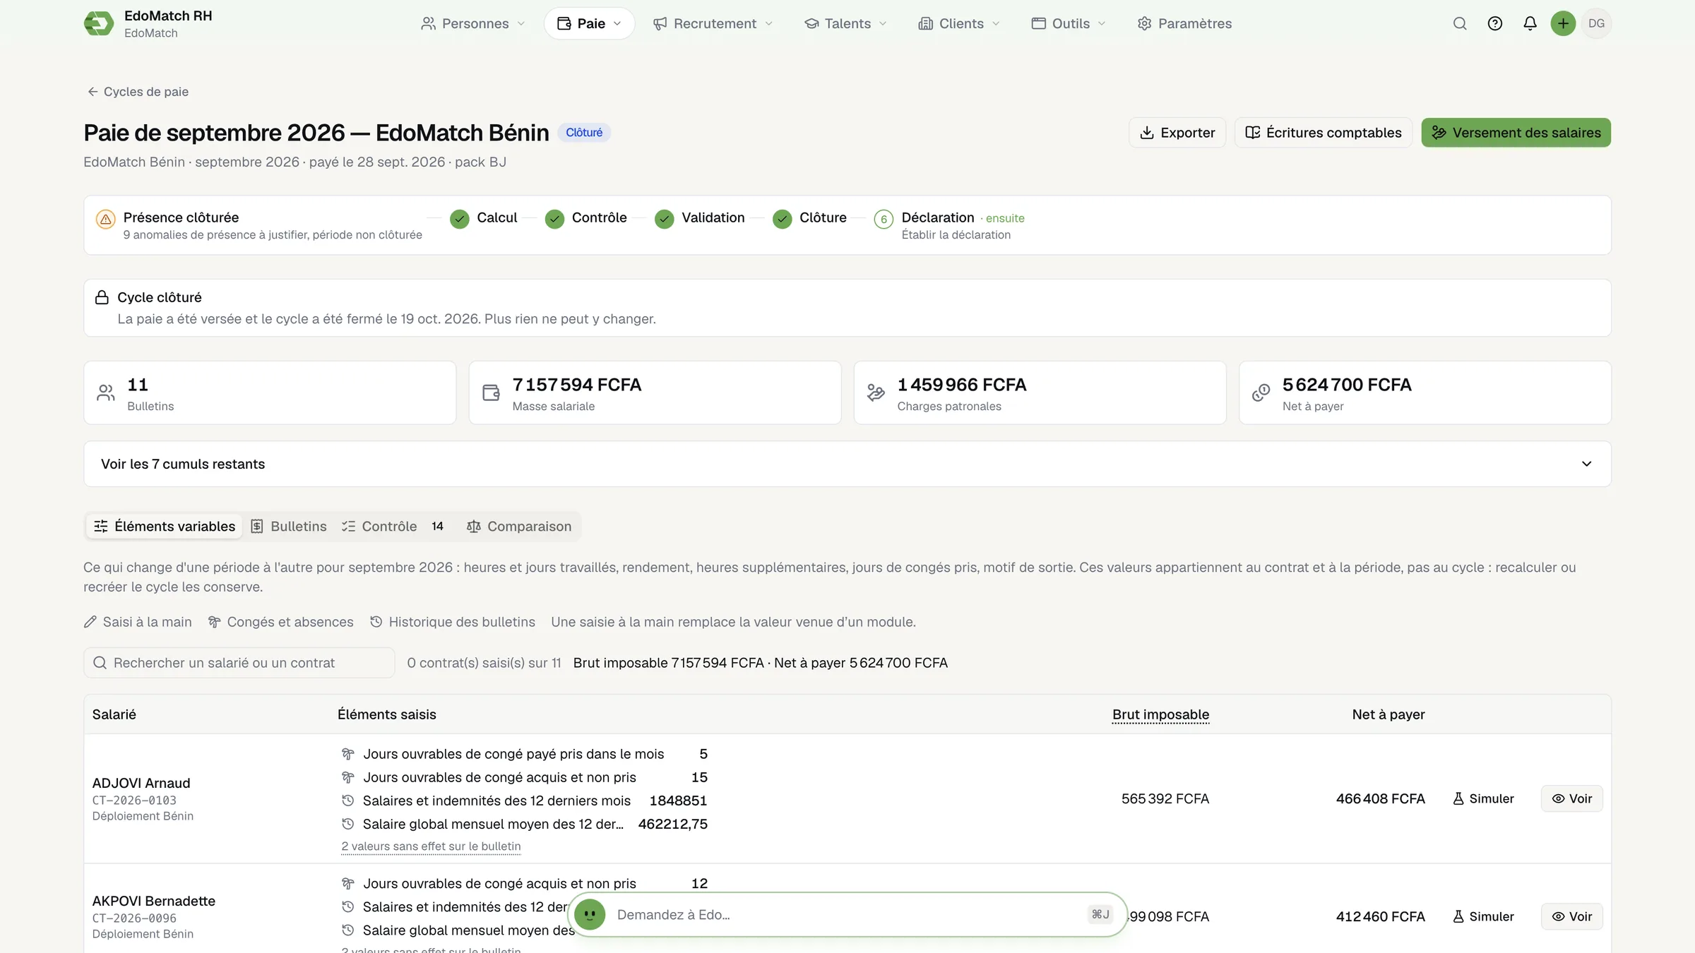
Task: Click the Clôture green check step
Action: click(782, 219)
